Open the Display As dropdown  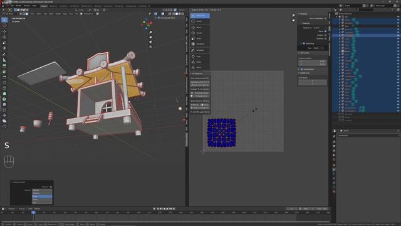pyautogui.click(x=320, y=28)
